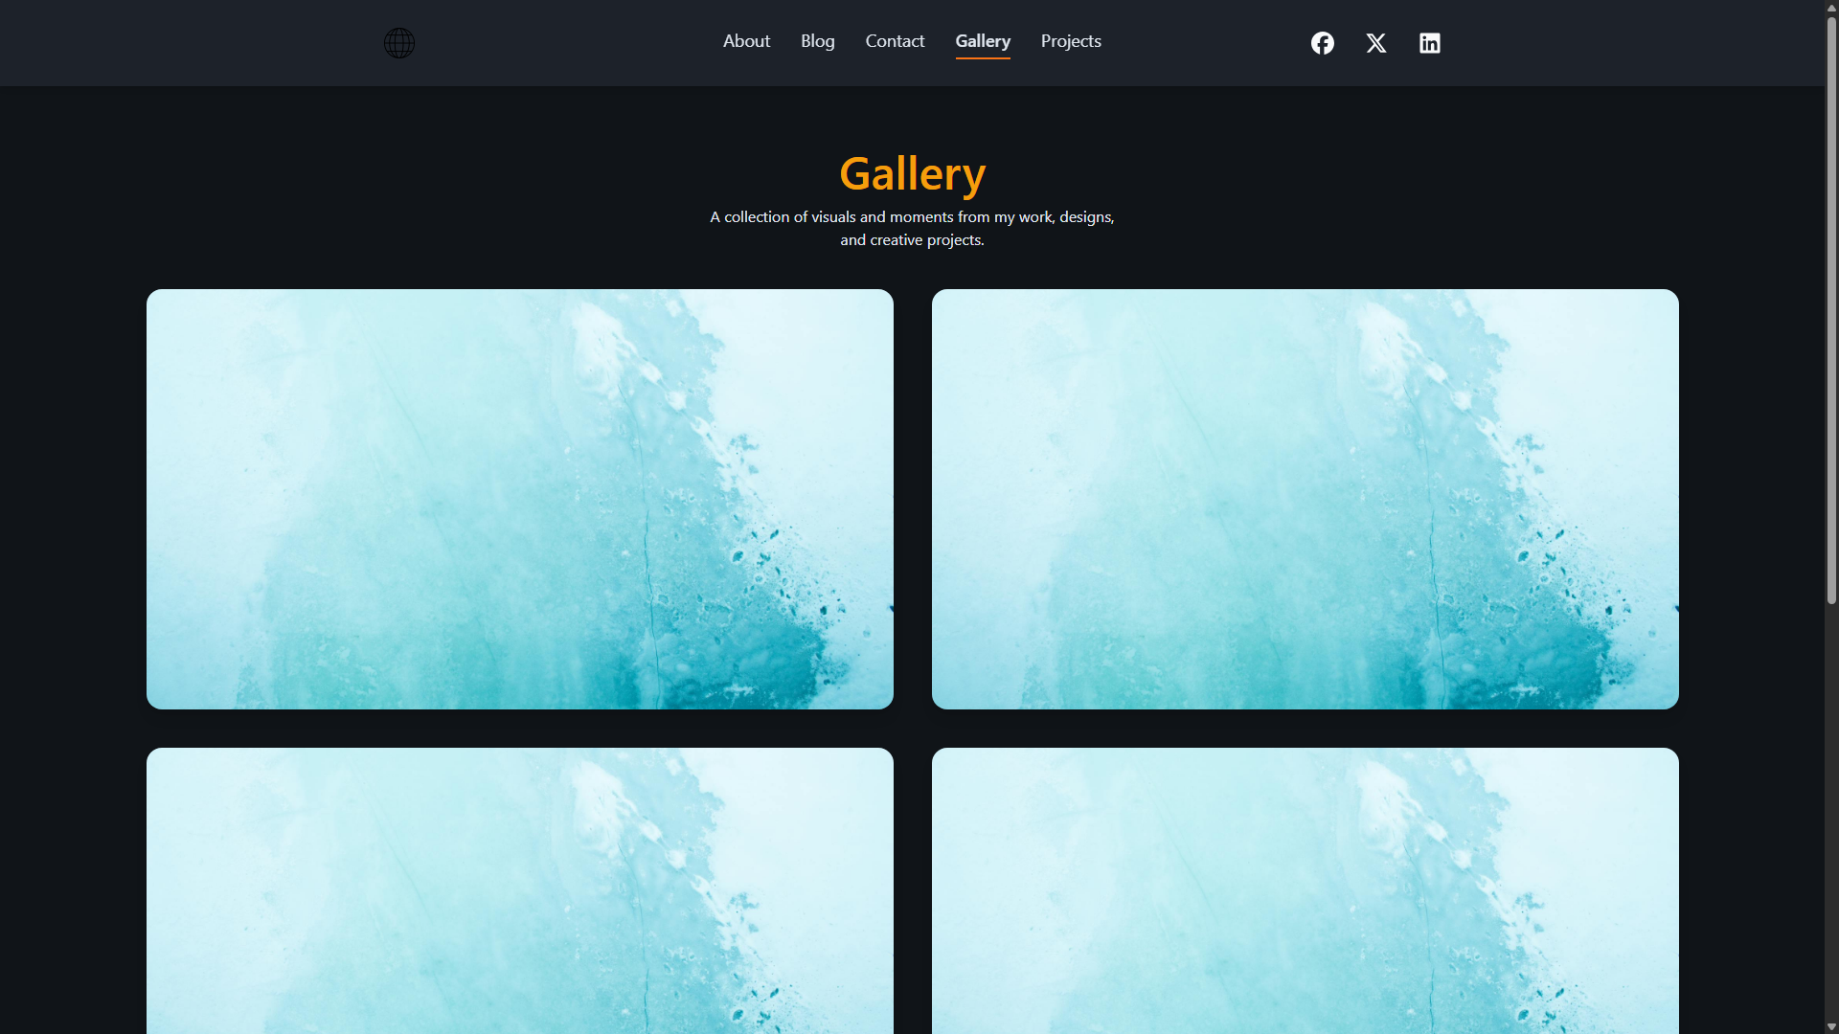Navigate to the About page

pos(746,41)
